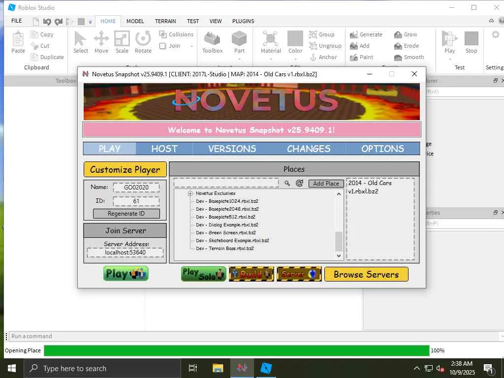The height and width of the screenshot is (378, 504).
Task: Open the dropdown arrow under Part
Action: pyautogui.click(x=239, y=59)
